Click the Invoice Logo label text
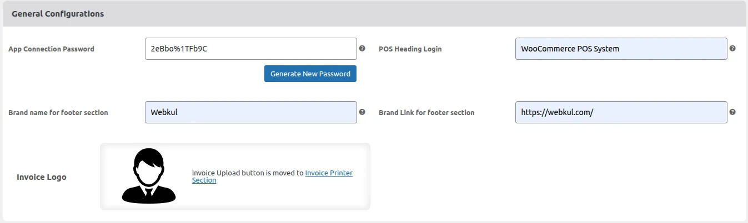748x223 pixels. pos(42,178)
